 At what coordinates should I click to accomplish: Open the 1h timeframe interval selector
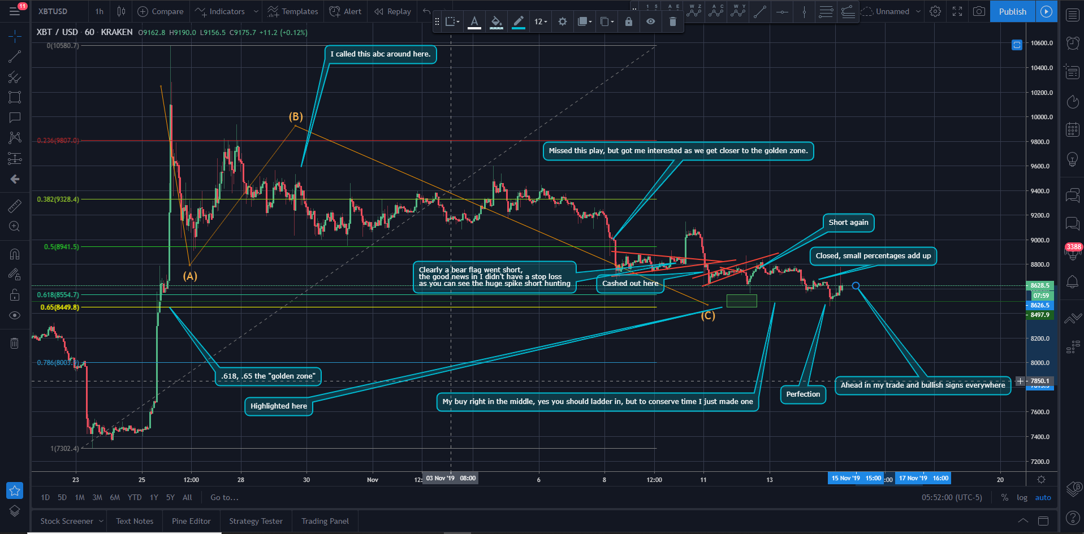point(100,11)
